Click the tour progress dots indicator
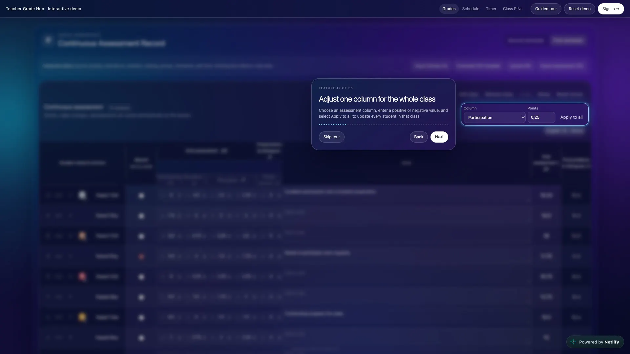The height and width of the screenshot is (354, 630). click(x=383, y=125)
